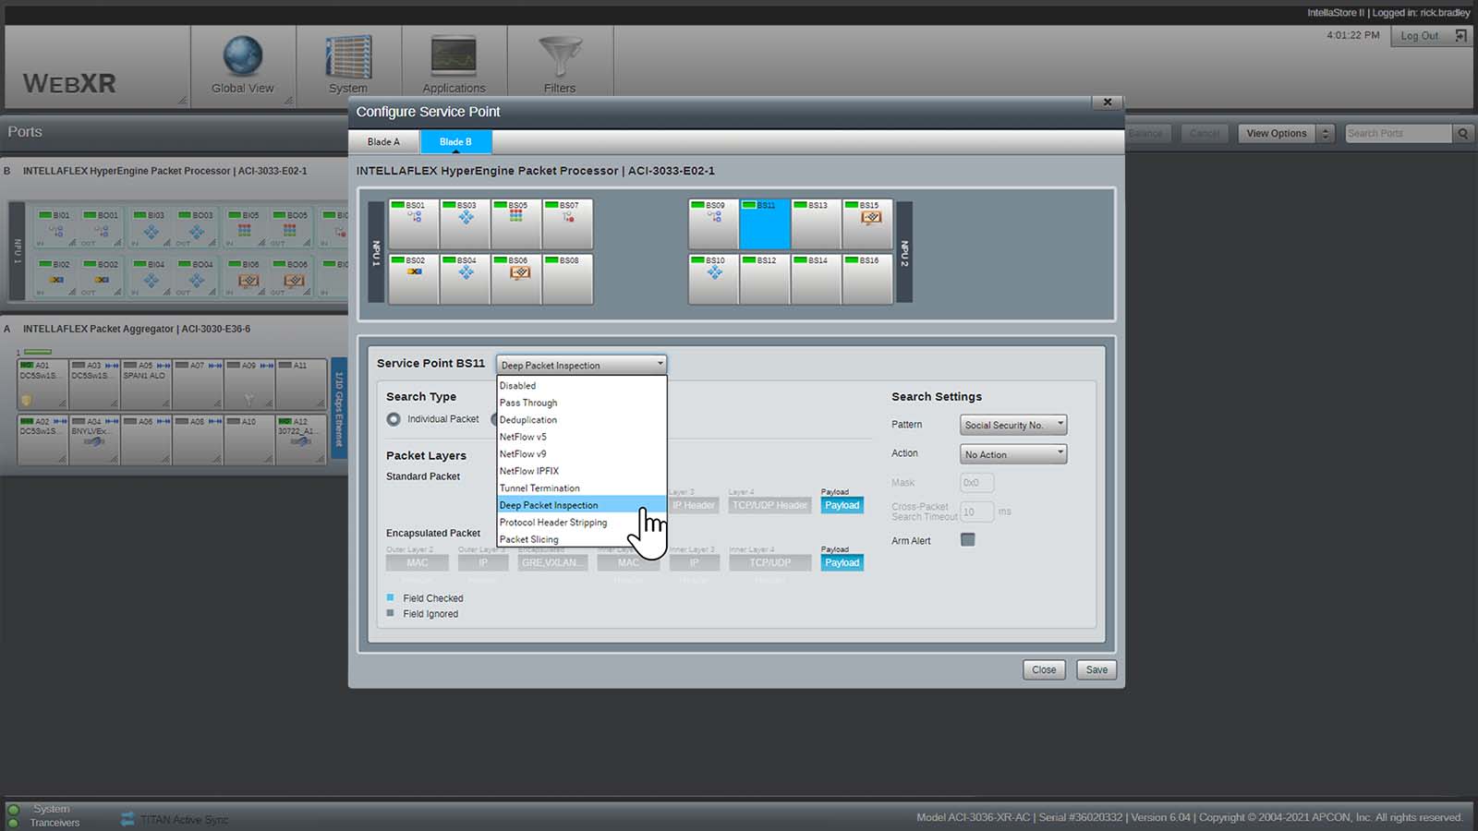This screenshot has width=1478, height=831.
Task: Select service point BS13 in dialog
Action: pos(817,224)
